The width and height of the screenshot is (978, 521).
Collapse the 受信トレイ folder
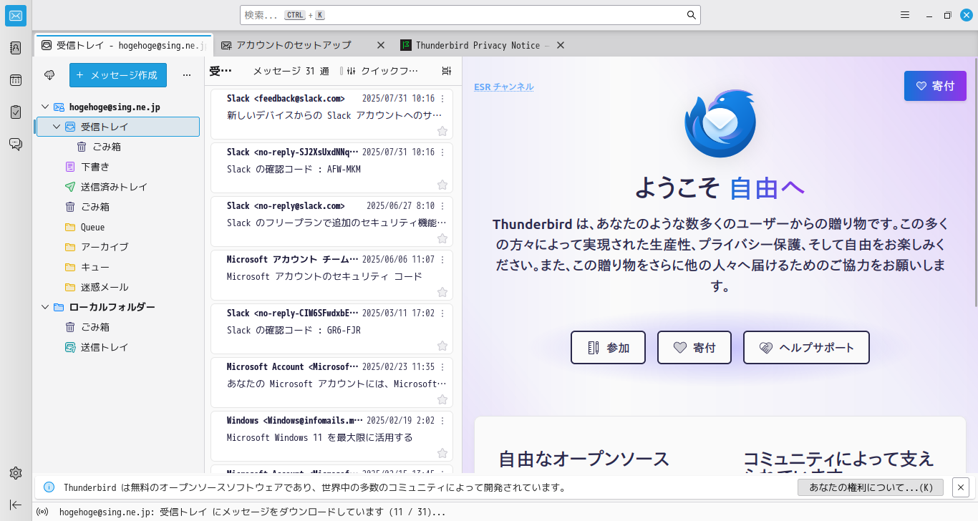pyautogui.click(x=55, y=126)
